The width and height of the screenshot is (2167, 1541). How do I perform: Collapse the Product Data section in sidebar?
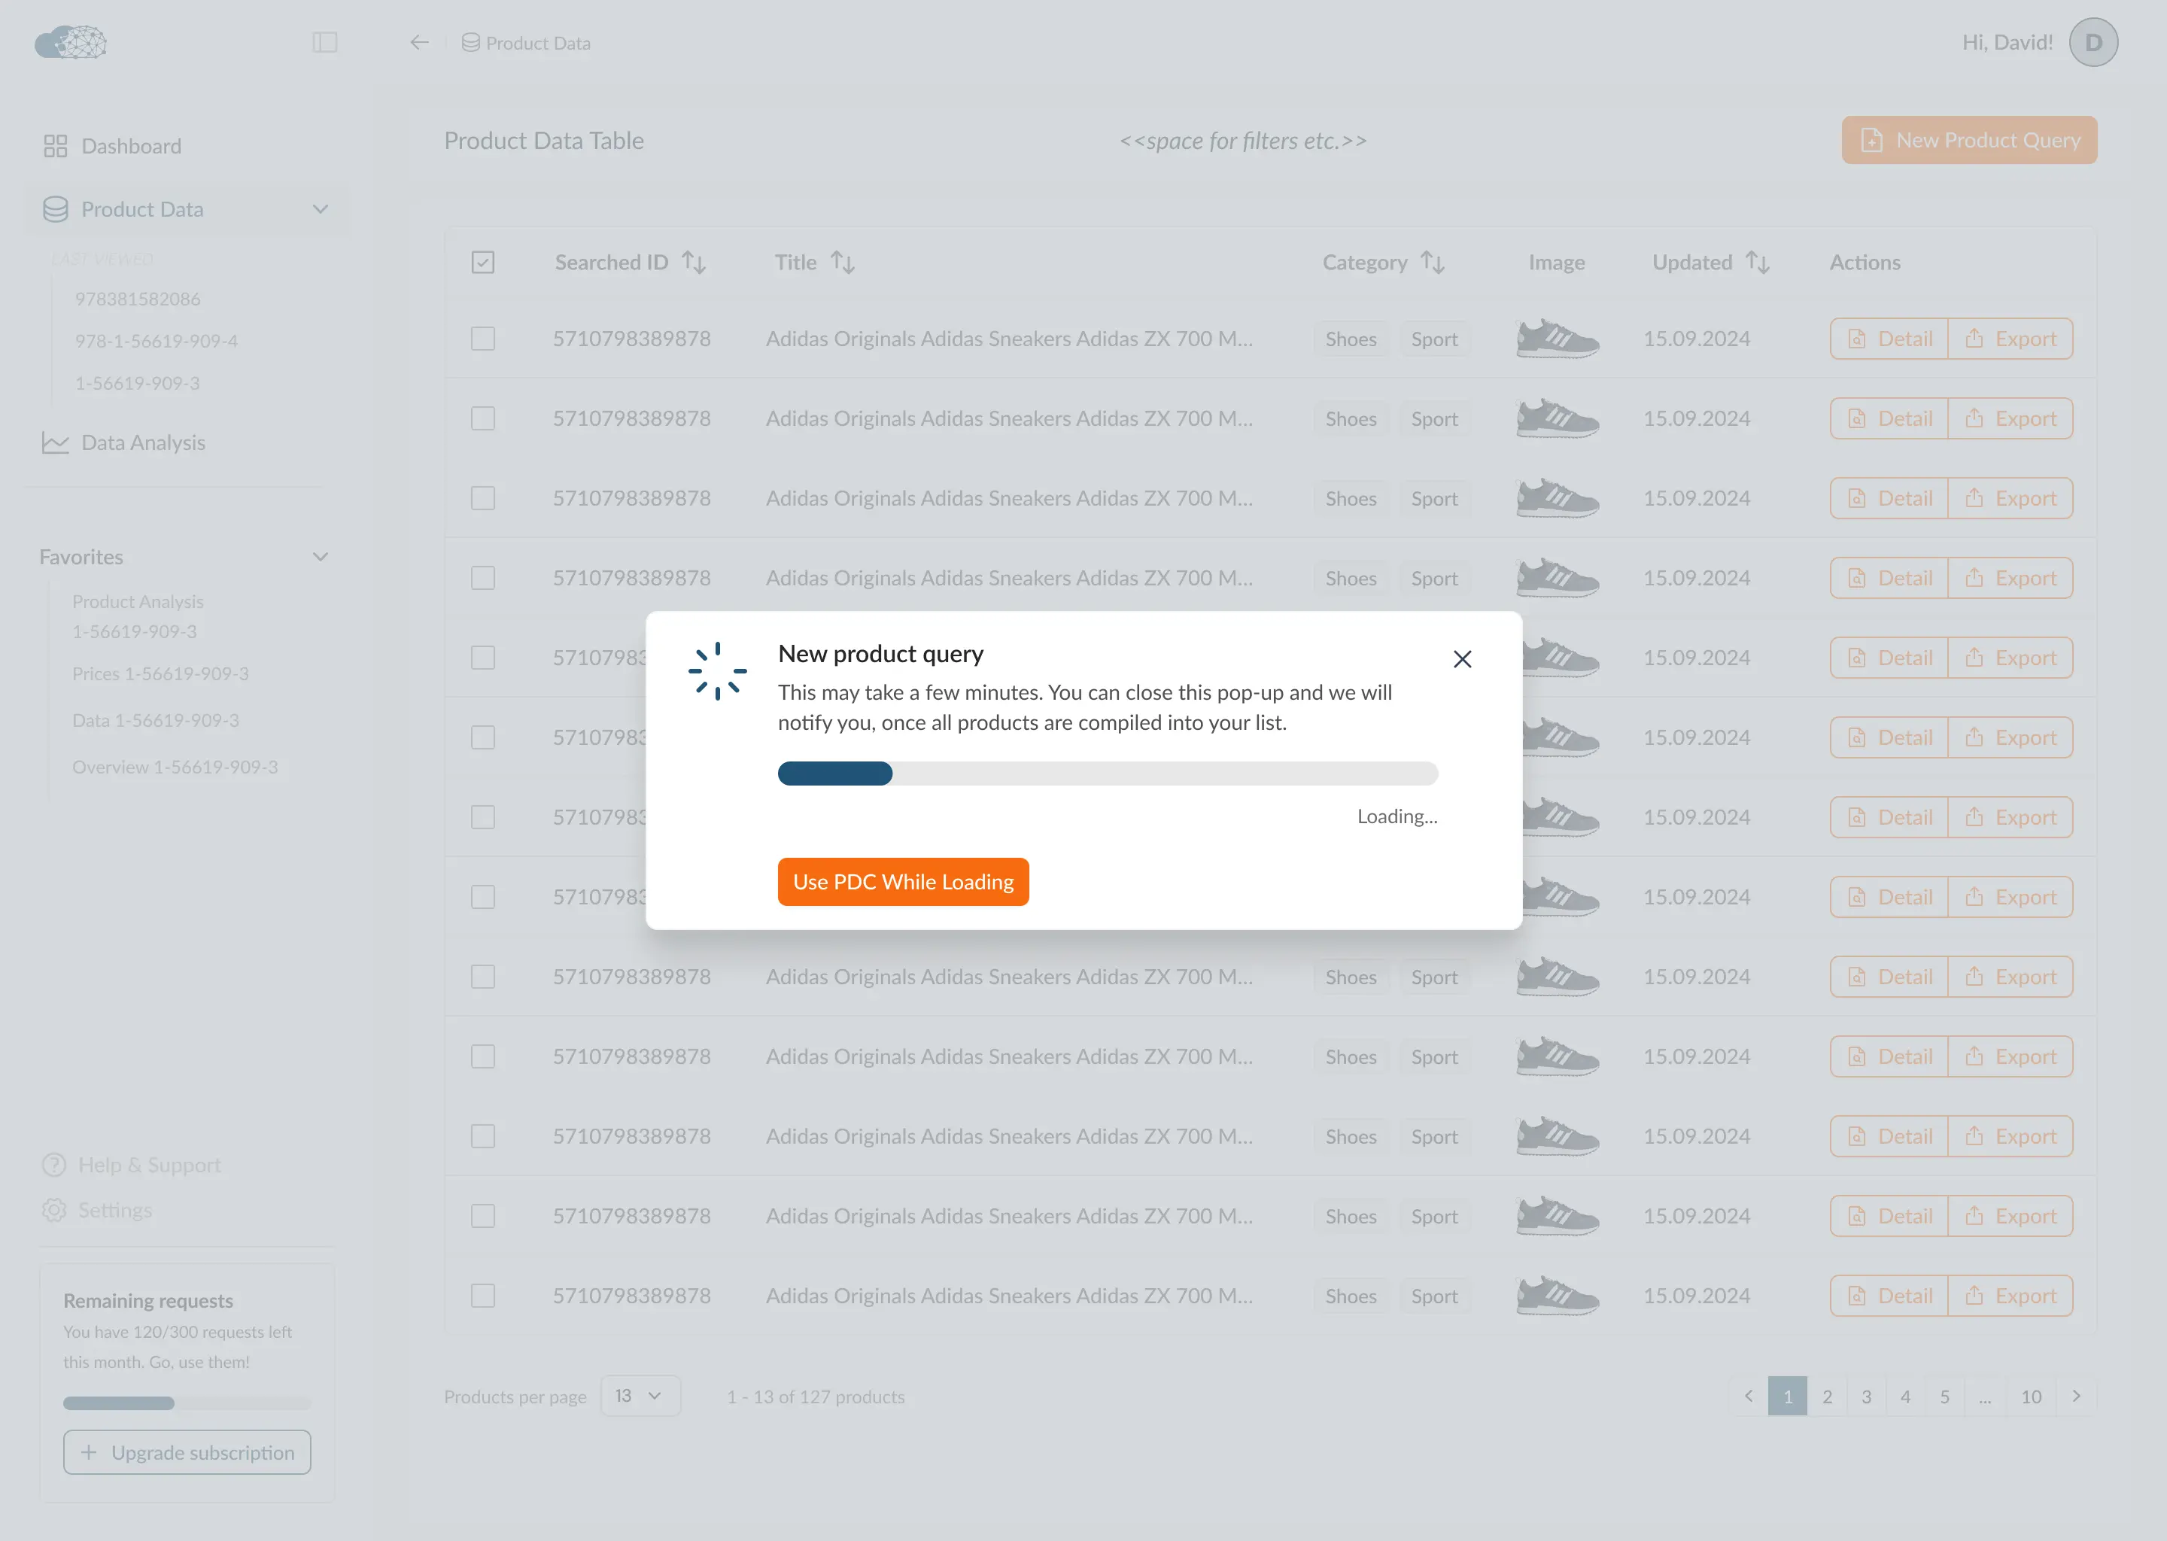pyautogui.click(x=320, y=208)
